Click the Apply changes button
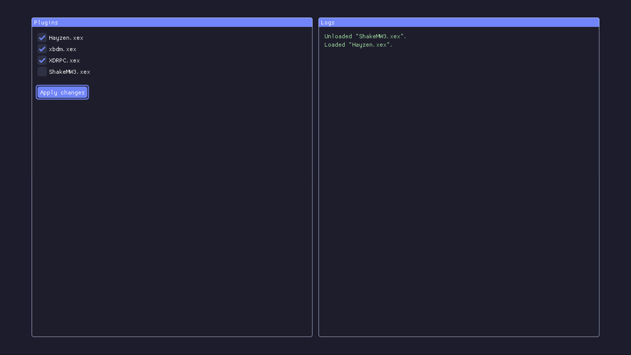This screenshot has height=355, width=631. tap(62, 92)
